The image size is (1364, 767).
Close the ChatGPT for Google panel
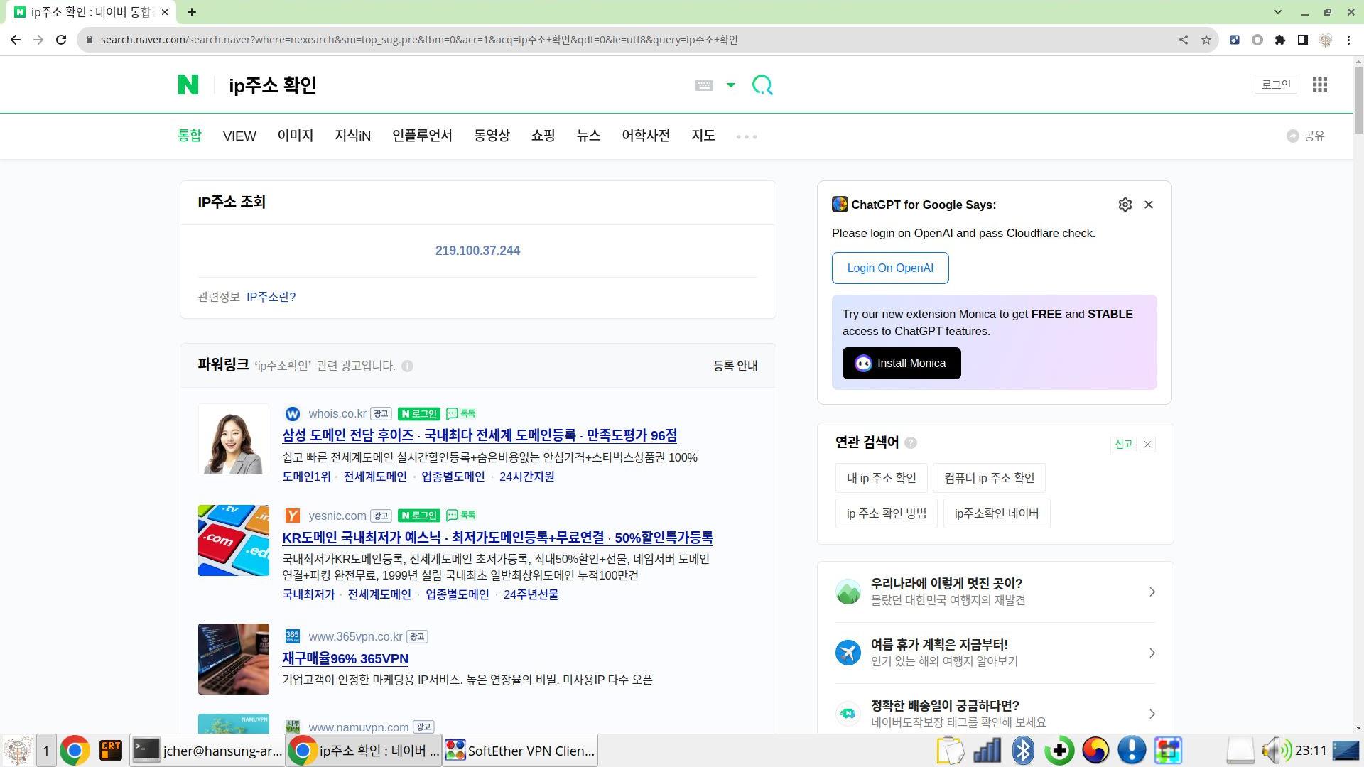[1149, 205]
